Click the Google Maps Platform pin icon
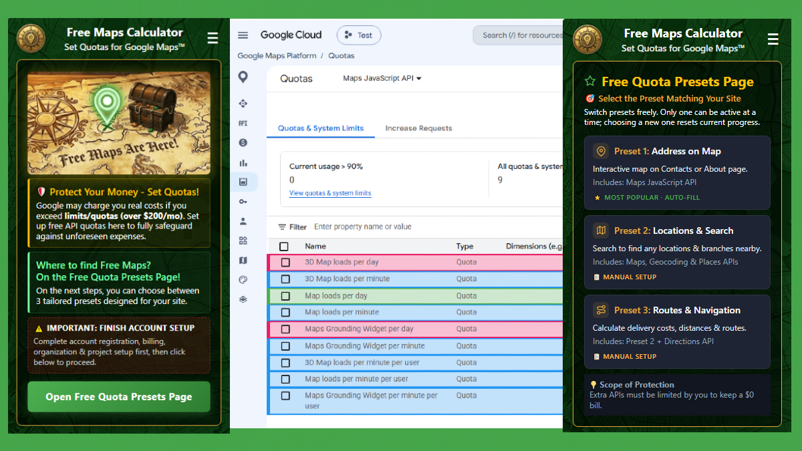 tap(243, 77)
